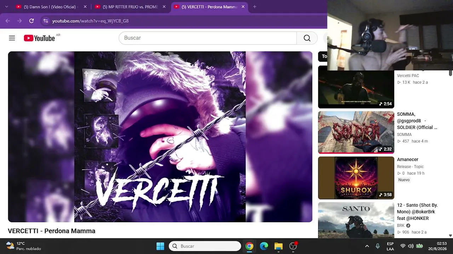This screenshot has height=254, width=453.
Task: Visit the SOMMA channel name
Action: click(x=404, y=135)
